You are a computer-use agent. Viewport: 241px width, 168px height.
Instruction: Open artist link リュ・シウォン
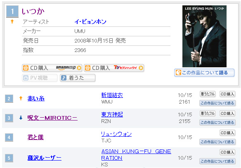[116, 134]
